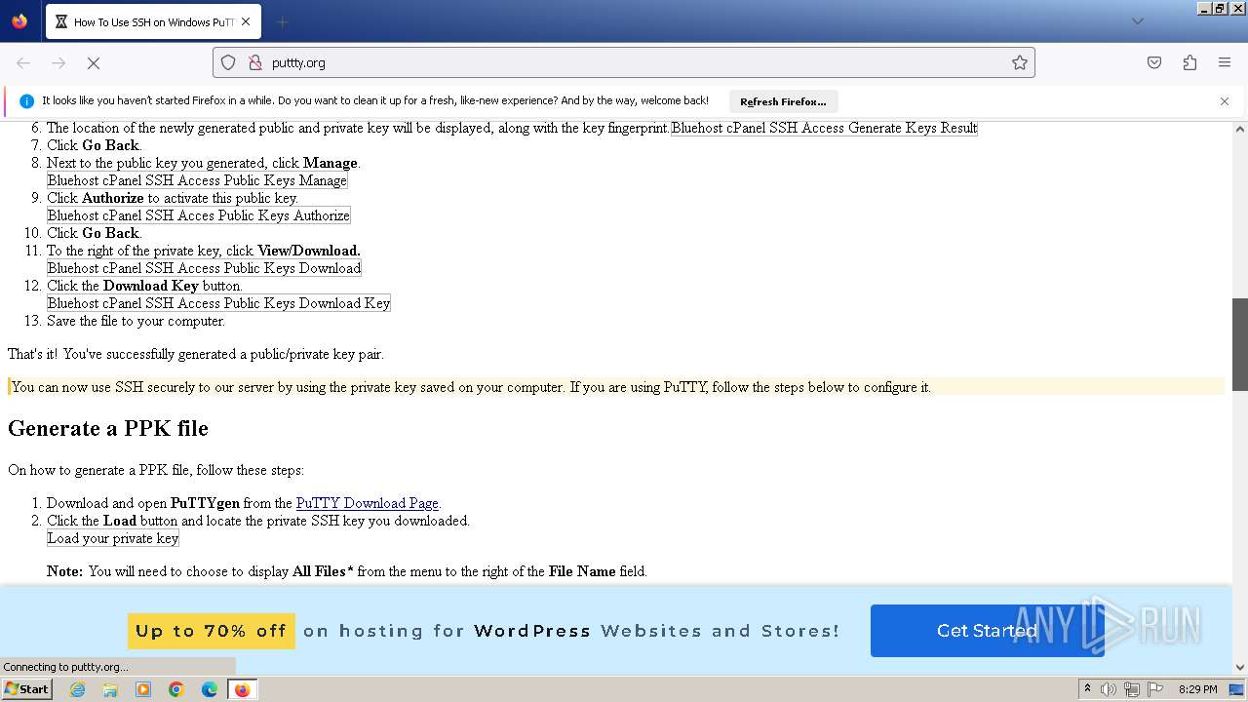Screen dimensions: 1248x702
Task: Click the up arrow of page scrollbar
Action: pos(1240,129)
